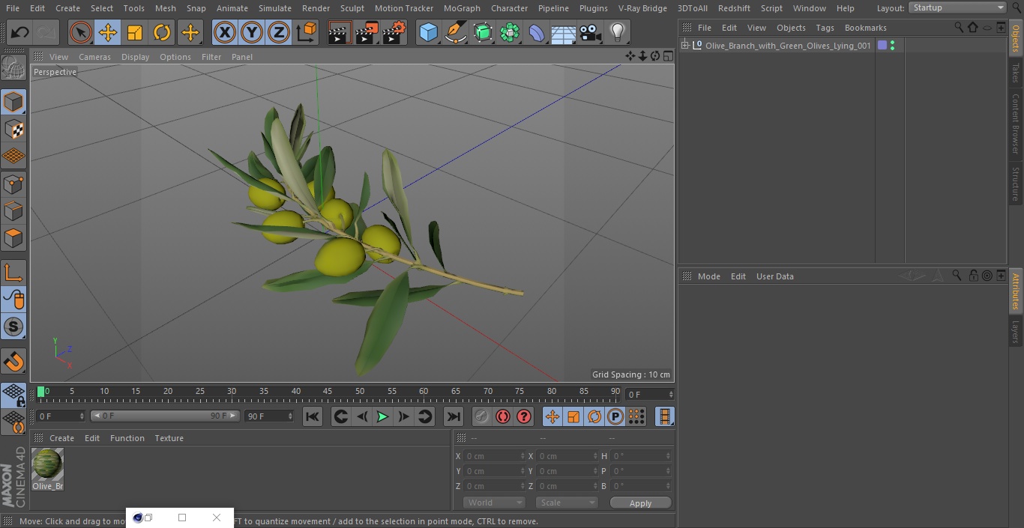Render the current view clapperboard
Image resolution: width=1024 pixels, height=528 pixels.
(340, 33)
